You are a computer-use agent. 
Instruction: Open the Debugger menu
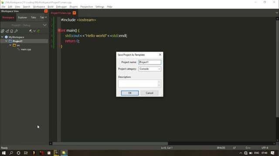[61, 7]
